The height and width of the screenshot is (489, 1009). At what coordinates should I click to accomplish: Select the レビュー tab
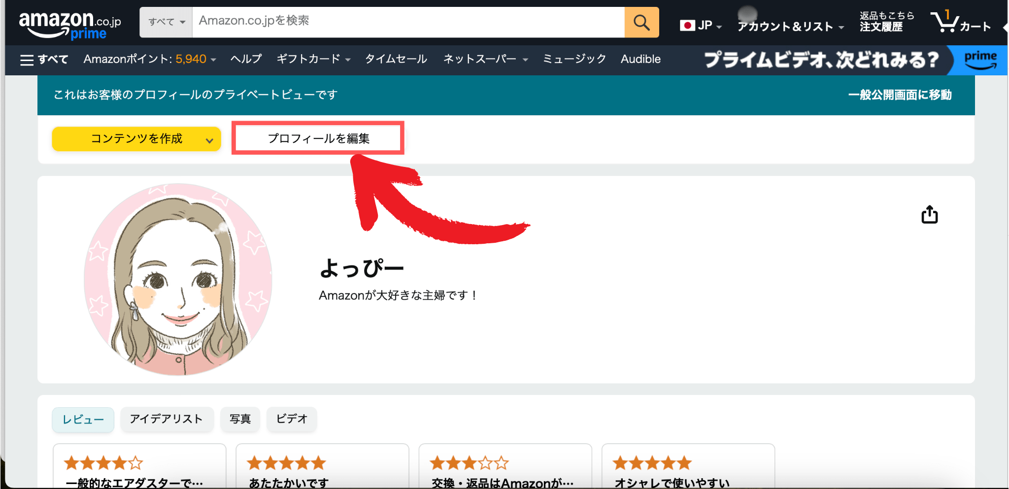coord(83,420)
